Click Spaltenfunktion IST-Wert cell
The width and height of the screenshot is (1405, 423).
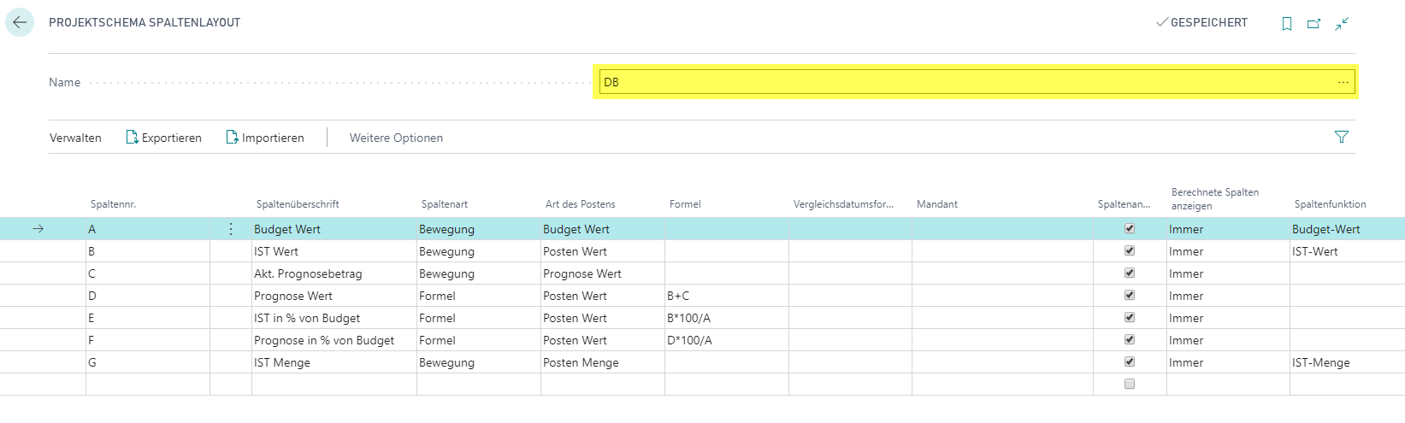tap(1347, 251)
